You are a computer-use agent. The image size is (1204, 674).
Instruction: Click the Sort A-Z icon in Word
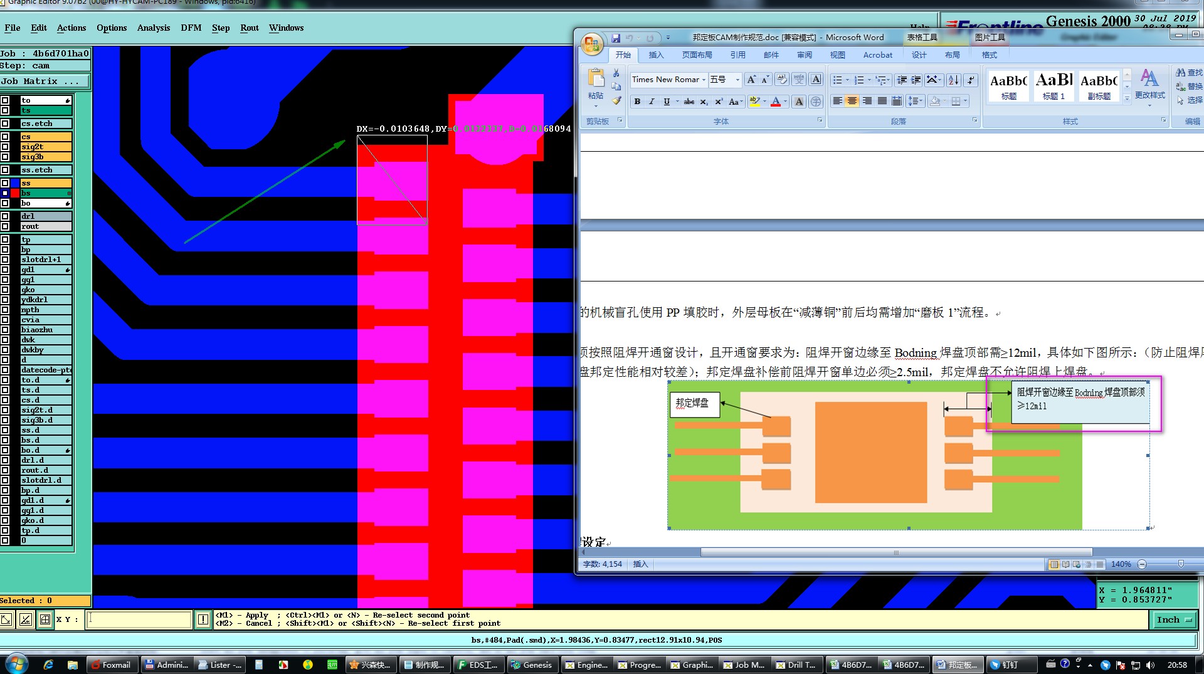pos(954,80)
